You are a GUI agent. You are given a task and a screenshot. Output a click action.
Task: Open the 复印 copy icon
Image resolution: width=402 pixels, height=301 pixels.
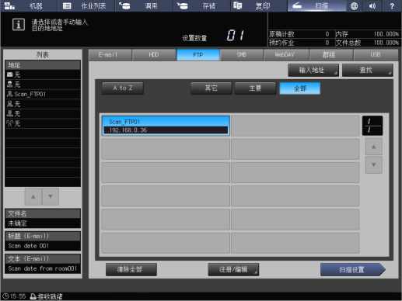[x=237, y=5]
